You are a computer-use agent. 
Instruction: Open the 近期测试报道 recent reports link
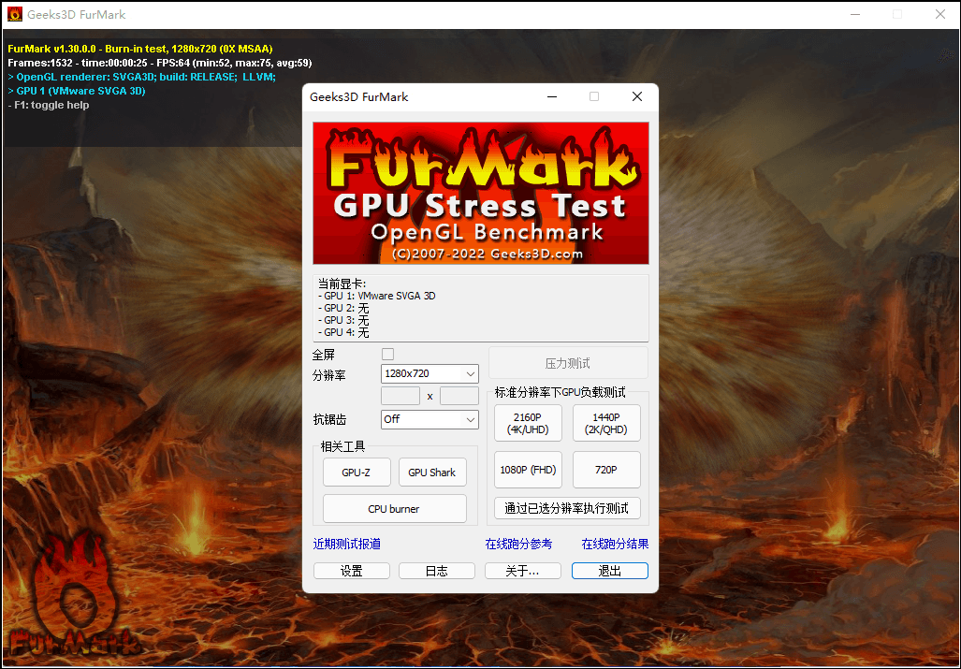click(x=348, y=543)
